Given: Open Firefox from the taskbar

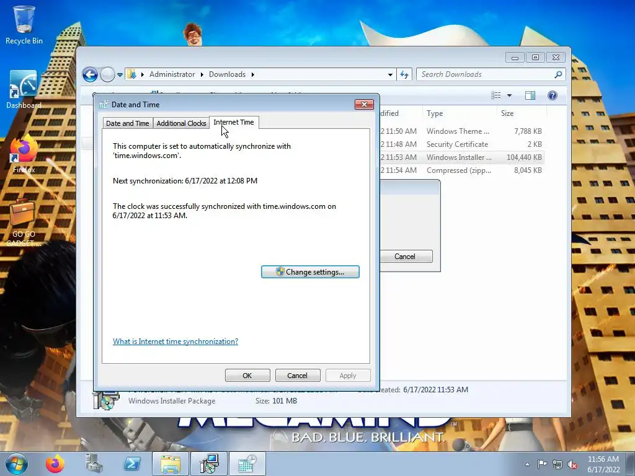Looking at the screenshot, I should [x=55, y=464].
